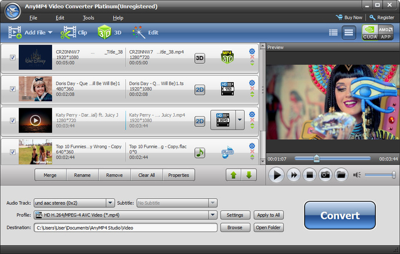The height and width of the screenshot is (254, 400).
Task: Uncheck the CRZ0NNW7 video checkbox
Action: click(13, 58)
